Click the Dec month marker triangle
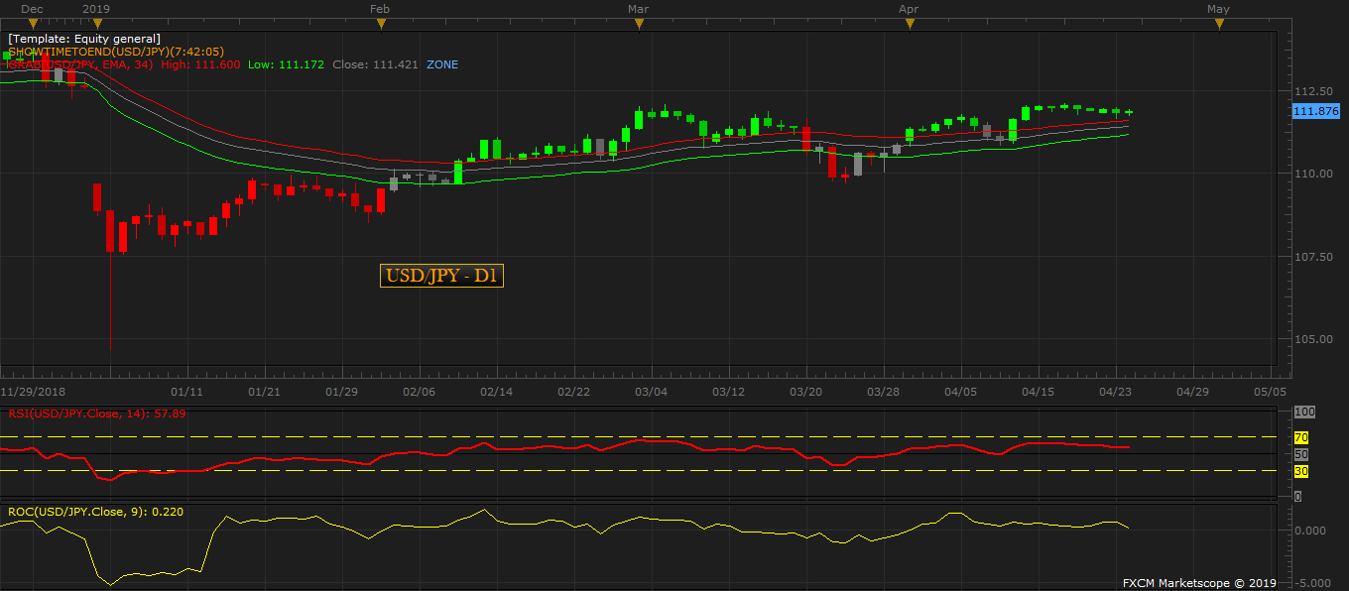Viewport: 1349px width, 591px height. pos(33,23)
